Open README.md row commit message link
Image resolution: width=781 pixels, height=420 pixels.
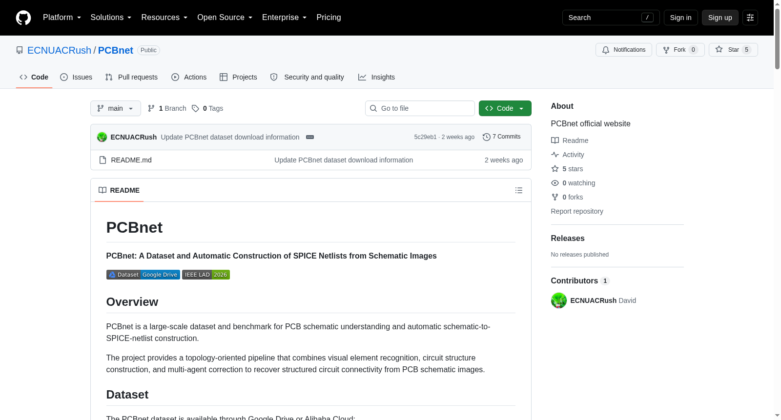pos(344,160)
